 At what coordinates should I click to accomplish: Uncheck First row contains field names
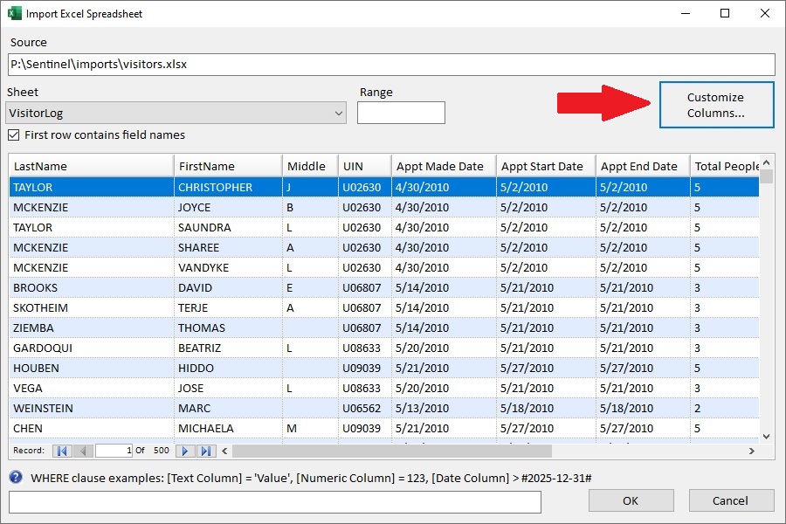[x=13, y=134]
